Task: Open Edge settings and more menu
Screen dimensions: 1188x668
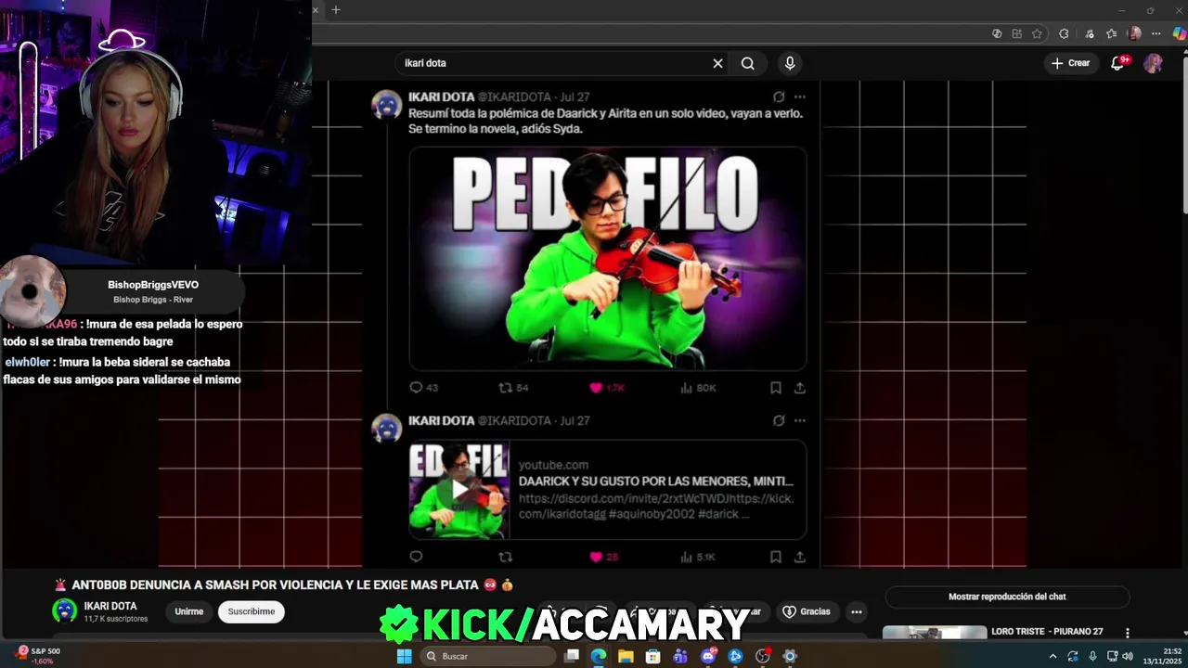Action: tap(1156, 33)
